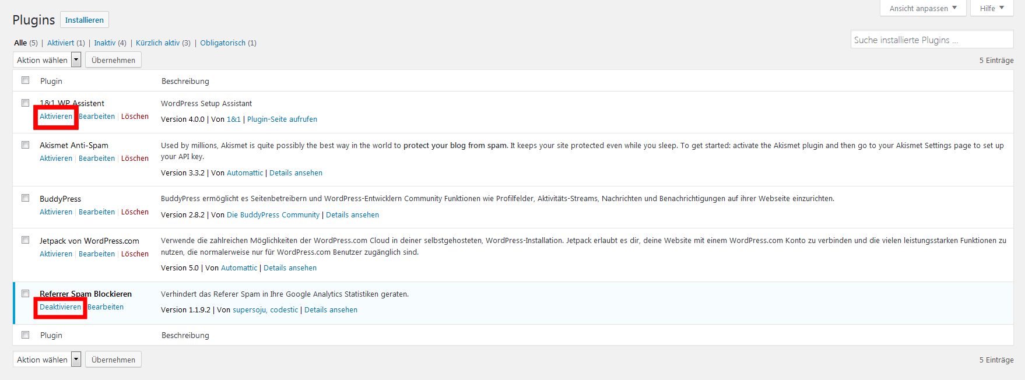
Task: Click the Plugin column label in footer
Action: [x=51, y=335]
